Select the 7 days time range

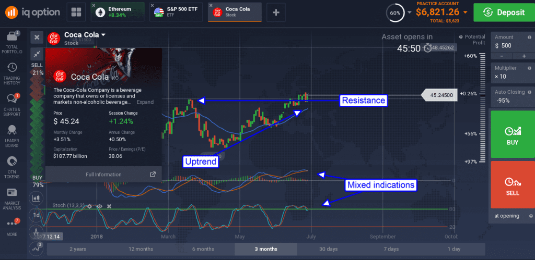pyautogui.click(x=391, y=249)
